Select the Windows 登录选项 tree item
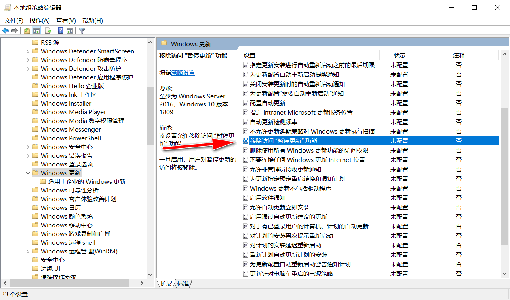 point(67,164)
